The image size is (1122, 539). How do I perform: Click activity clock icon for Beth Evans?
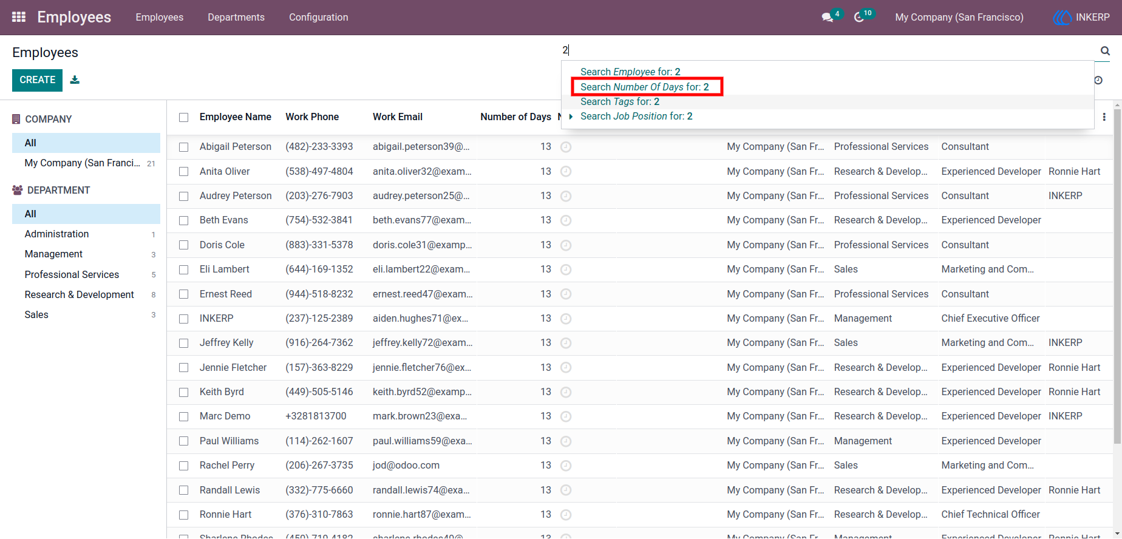(x=566, y=220)
